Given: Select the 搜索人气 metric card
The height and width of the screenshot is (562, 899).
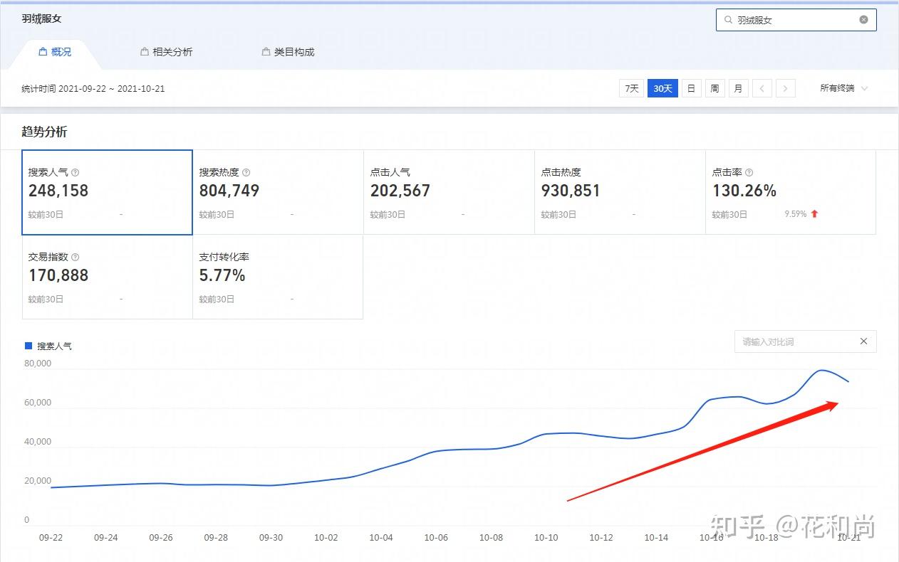Looking at the screenshot, I should (107, 192).
